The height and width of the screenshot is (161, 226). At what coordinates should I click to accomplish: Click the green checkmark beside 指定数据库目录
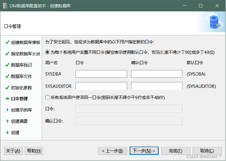7,54
